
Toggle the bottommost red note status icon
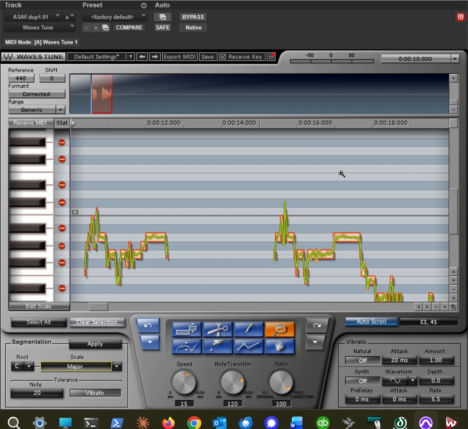pyautogui.click(x=62, y=288)
